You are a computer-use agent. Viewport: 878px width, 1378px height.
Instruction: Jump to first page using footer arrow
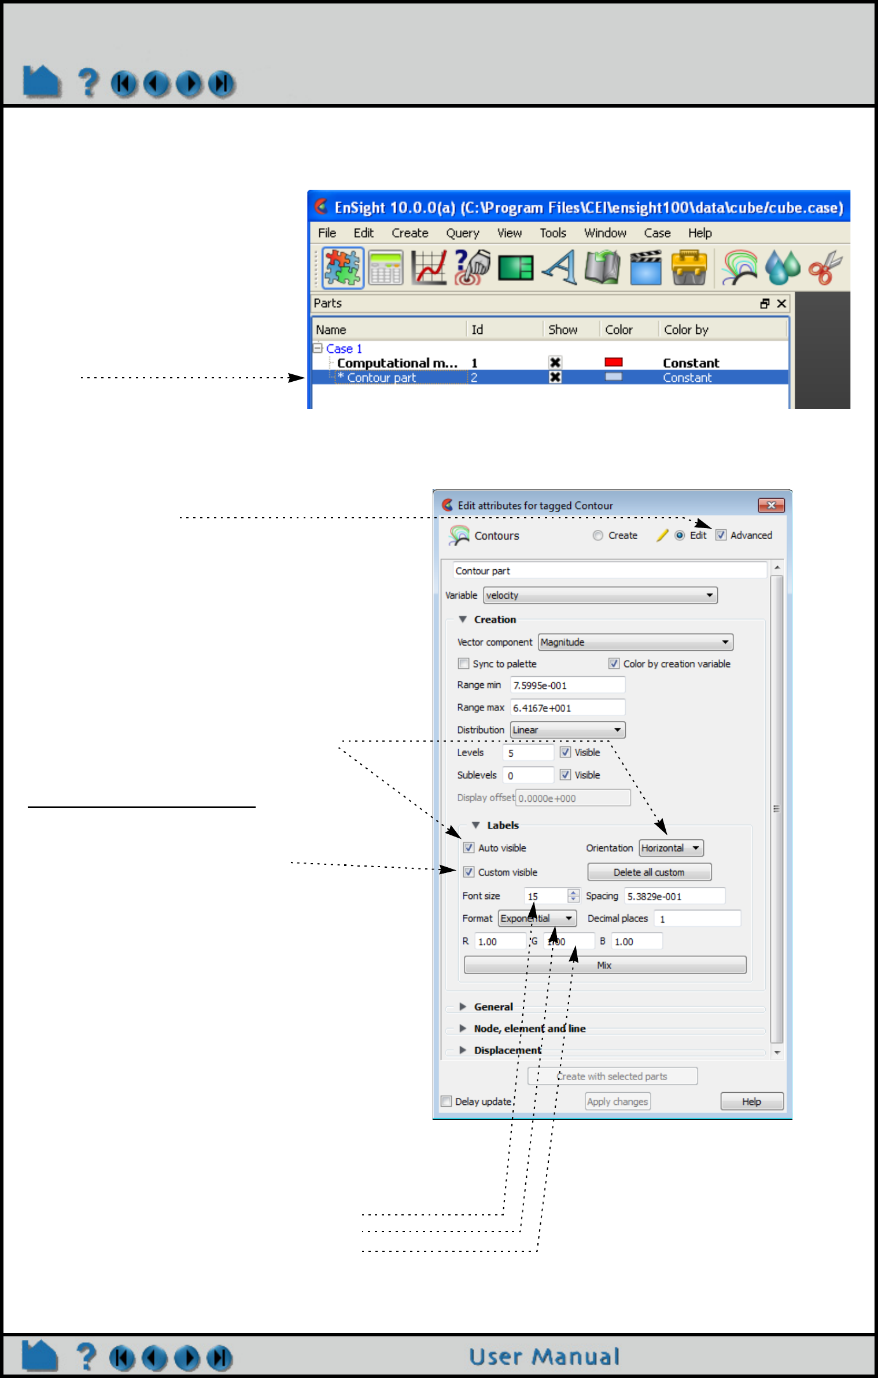click(x=122, y=1358)
